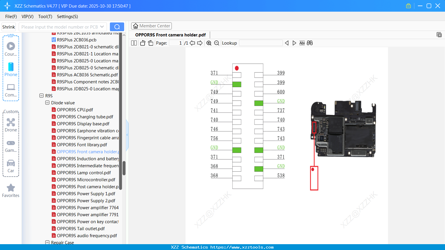Open the Courses sidebar icon
Screen dimensions: 445x250
(11, 49)
